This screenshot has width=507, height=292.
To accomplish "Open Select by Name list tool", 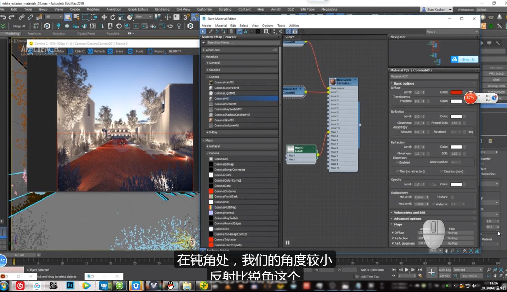I will pos(77,17).
